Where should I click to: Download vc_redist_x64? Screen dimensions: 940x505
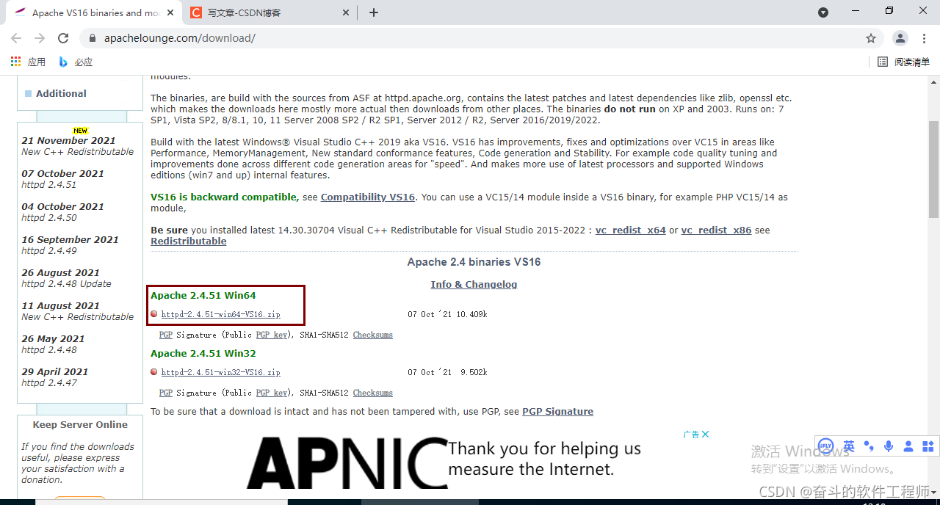631,230
